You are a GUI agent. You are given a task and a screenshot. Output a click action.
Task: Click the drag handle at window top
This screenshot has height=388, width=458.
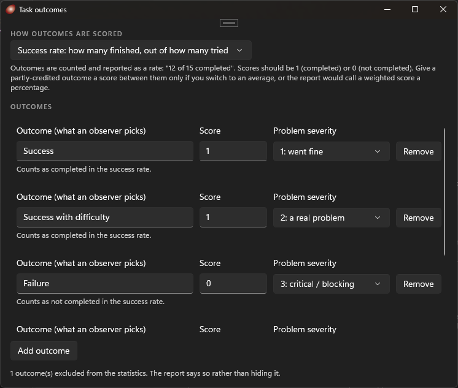229,23
